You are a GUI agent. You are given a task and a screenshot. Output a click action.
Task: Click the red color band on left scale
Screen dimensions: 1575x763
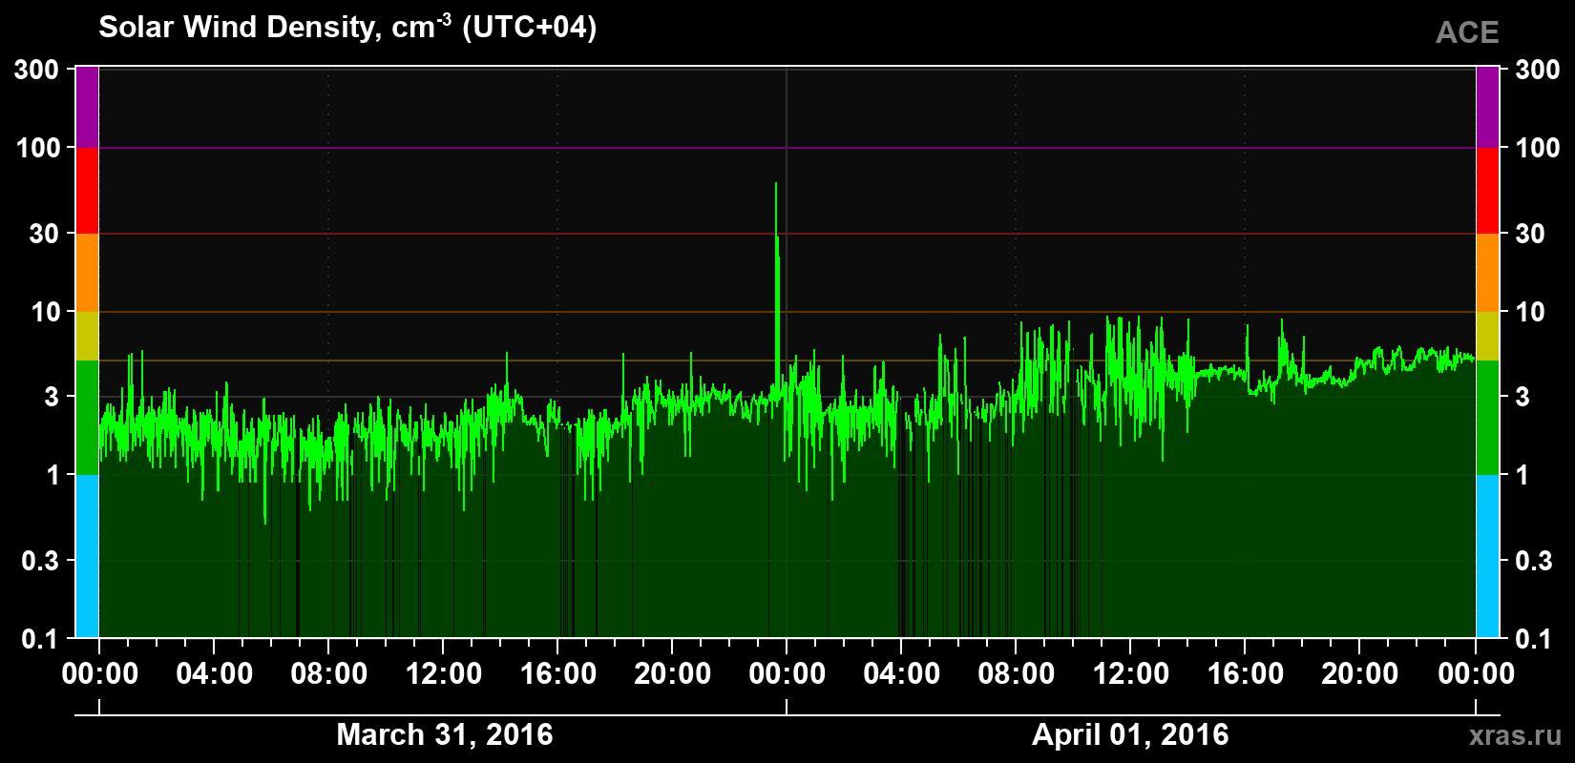click(87, 191)
